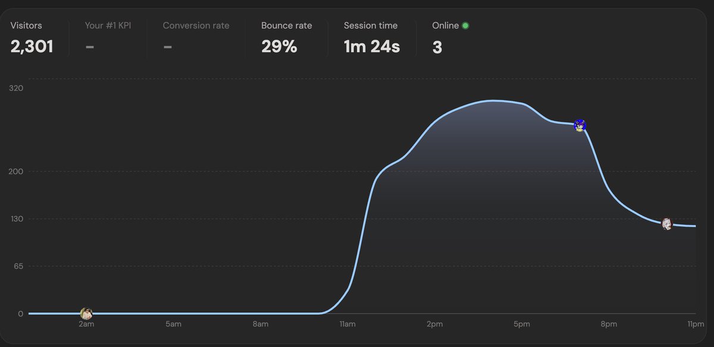Screen dimensions: 714x347
Task: Click the 2pm x-axis label
Action: click(x=434, y=324)
